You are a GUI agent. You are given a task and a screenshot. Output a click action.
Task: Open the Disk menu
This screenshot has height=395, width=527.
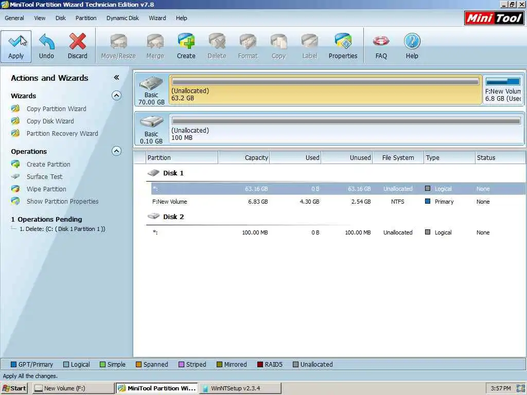61,18
